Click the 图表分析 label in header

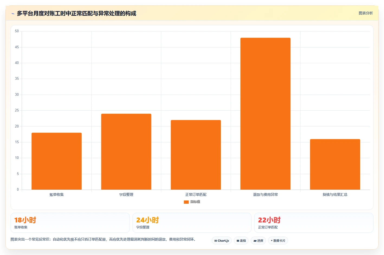(x=366, y=13)
